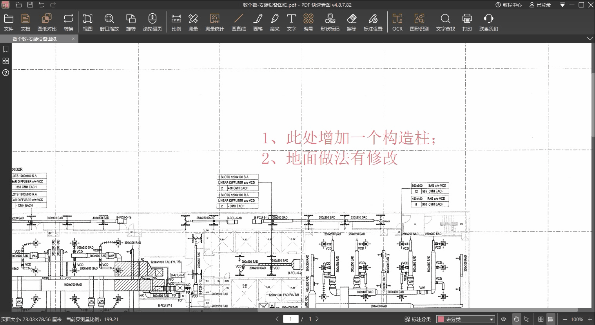
Task: Open the 文件 file menu
Action: 9,22
